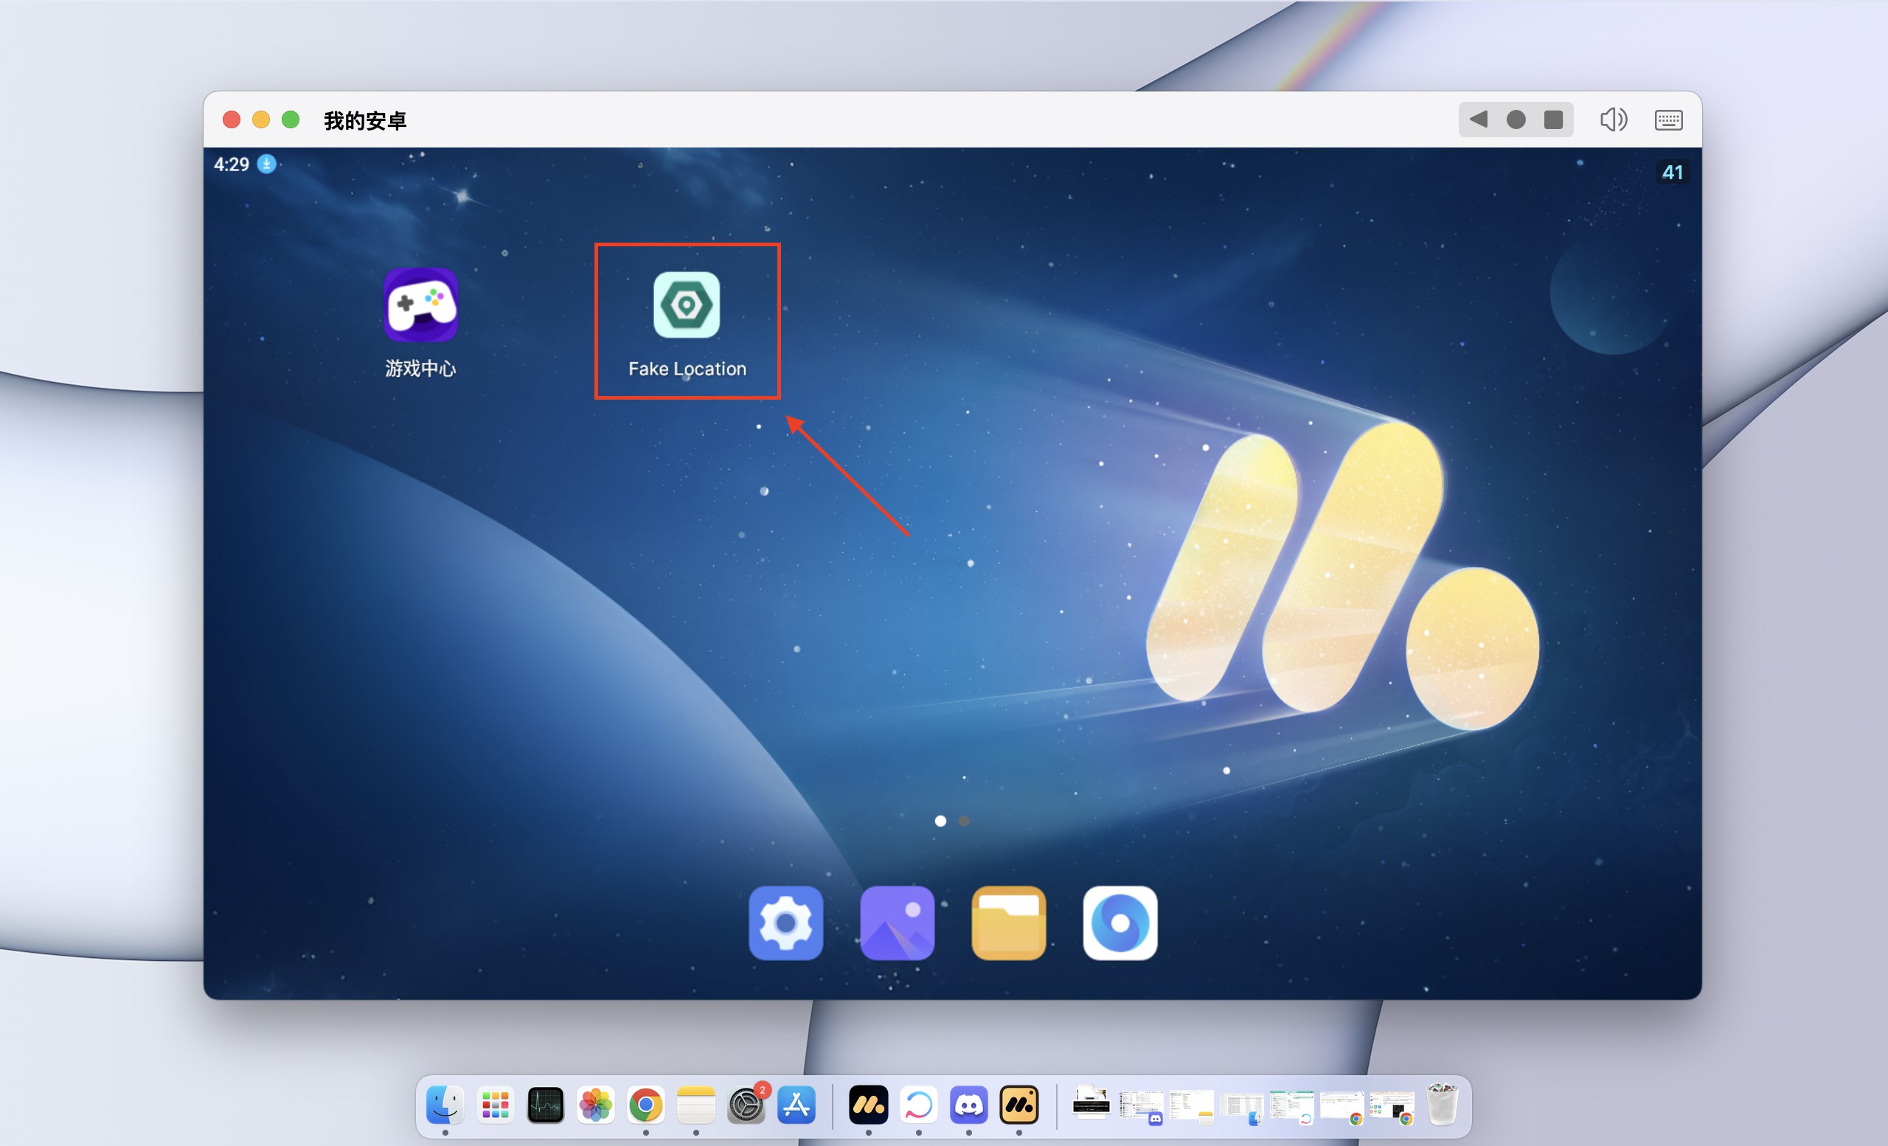The height and width of the screenshot is (1146, 1888).
Task: Click the download indicator in status bar
Action: click(266, 164)
